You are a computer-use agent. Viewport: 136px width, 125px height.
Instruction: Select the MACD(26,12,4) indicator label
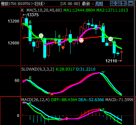click(x=35, y=100)
